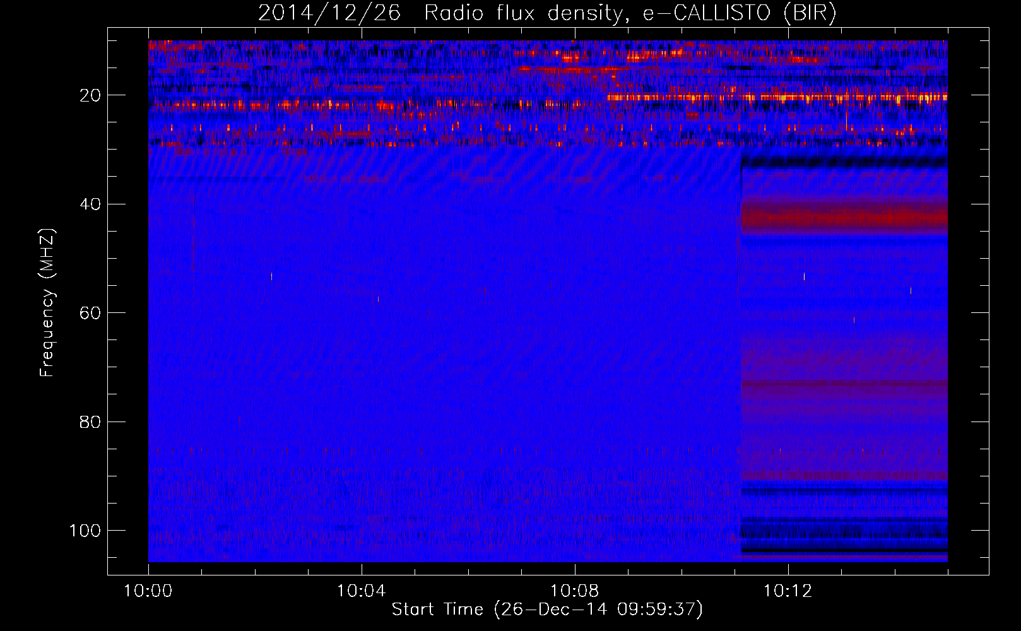Click the '40' frequency tick label
The width and height of the screenshot is (1021, 631).
point(90,204)
